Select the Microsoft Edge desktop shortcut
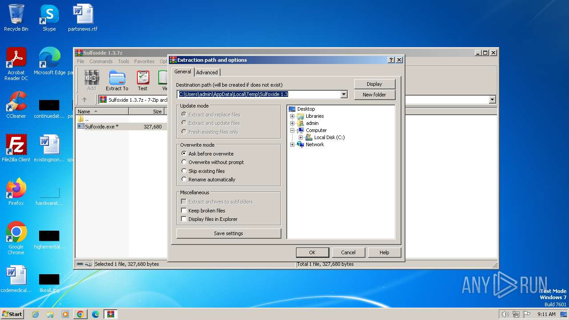The height and width of the screenshot is (320, 569). [49, 61]
